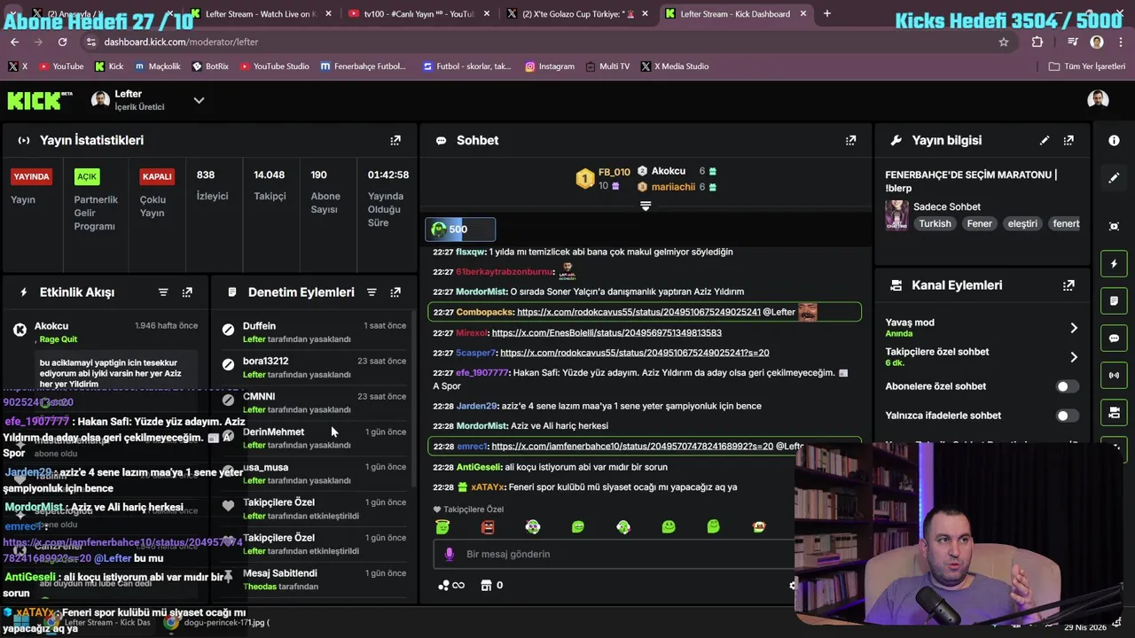The width and height of the screenshot is (1135, 638).
Task: Click the Turkish language tag
Action: 935,223
